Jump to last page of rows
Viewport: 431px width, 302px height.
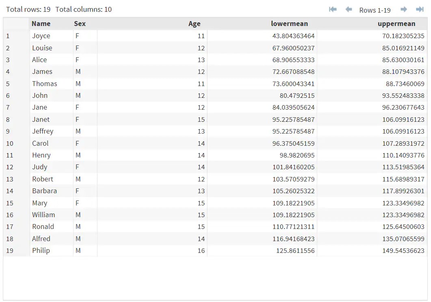click(x=420, y=10)
